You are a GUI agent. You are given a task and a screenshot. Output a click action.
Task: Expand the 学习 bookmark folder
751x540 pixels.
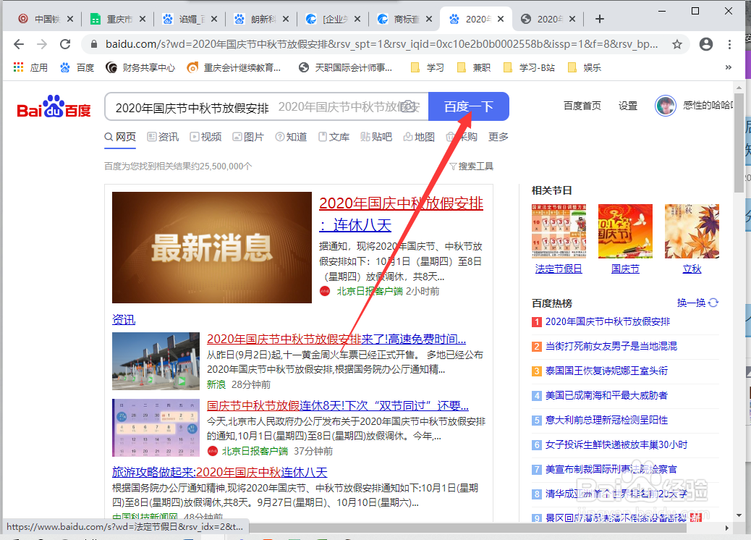(428, 67)
